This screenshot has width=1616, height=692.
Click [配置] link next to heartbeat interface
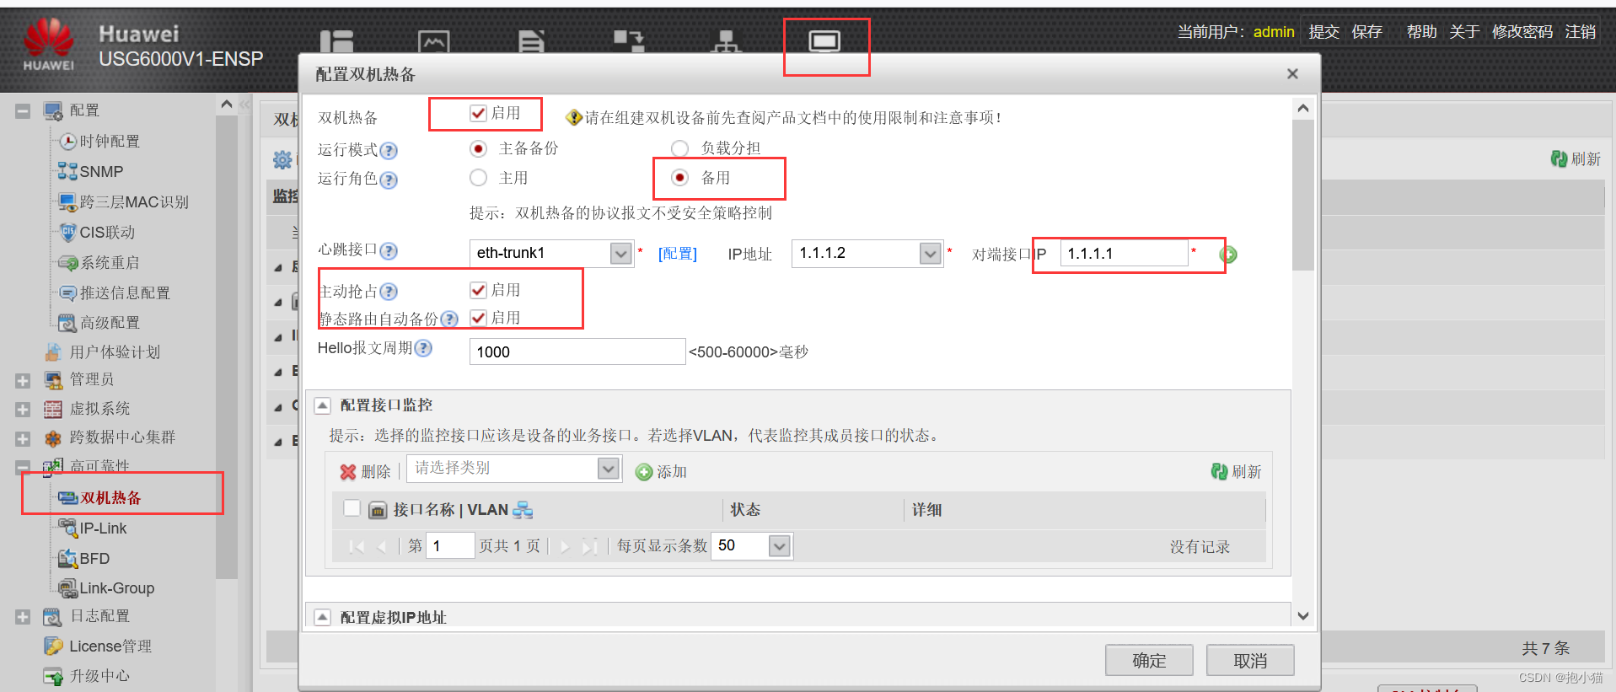tap(678, 254)
